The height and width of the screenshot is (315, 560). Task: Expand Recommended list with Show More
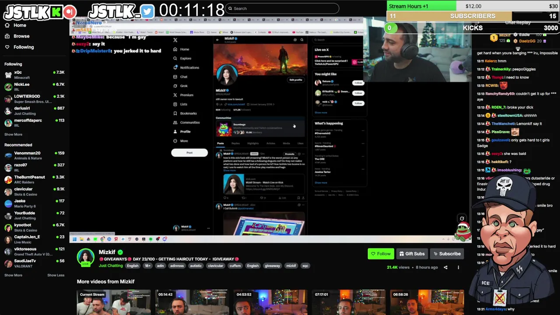pos(13,275)
